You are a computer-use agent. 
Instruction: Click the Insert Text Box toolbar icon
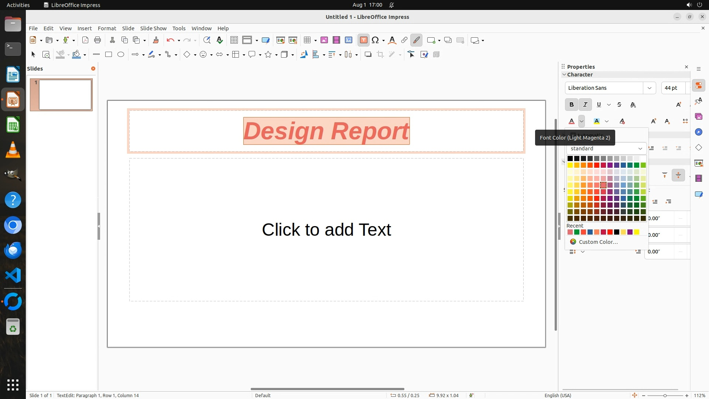[363, 40]
